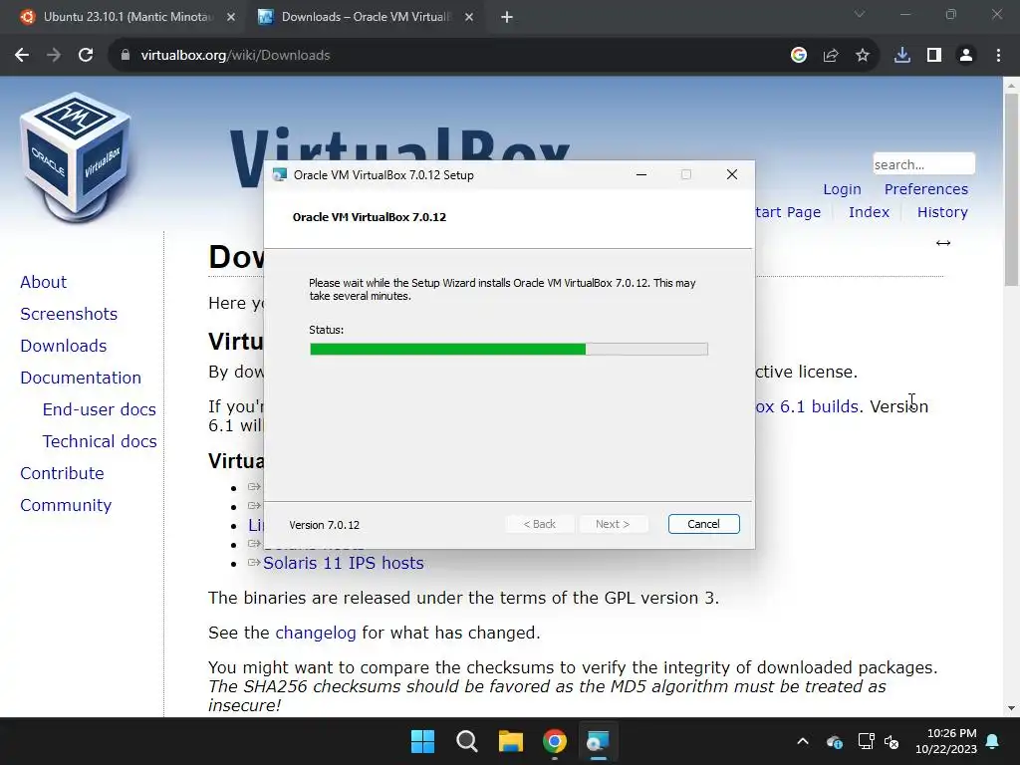1020x765 pixels.
Task: Click muted volume tray icon
Action: click(x=892, y=741)
